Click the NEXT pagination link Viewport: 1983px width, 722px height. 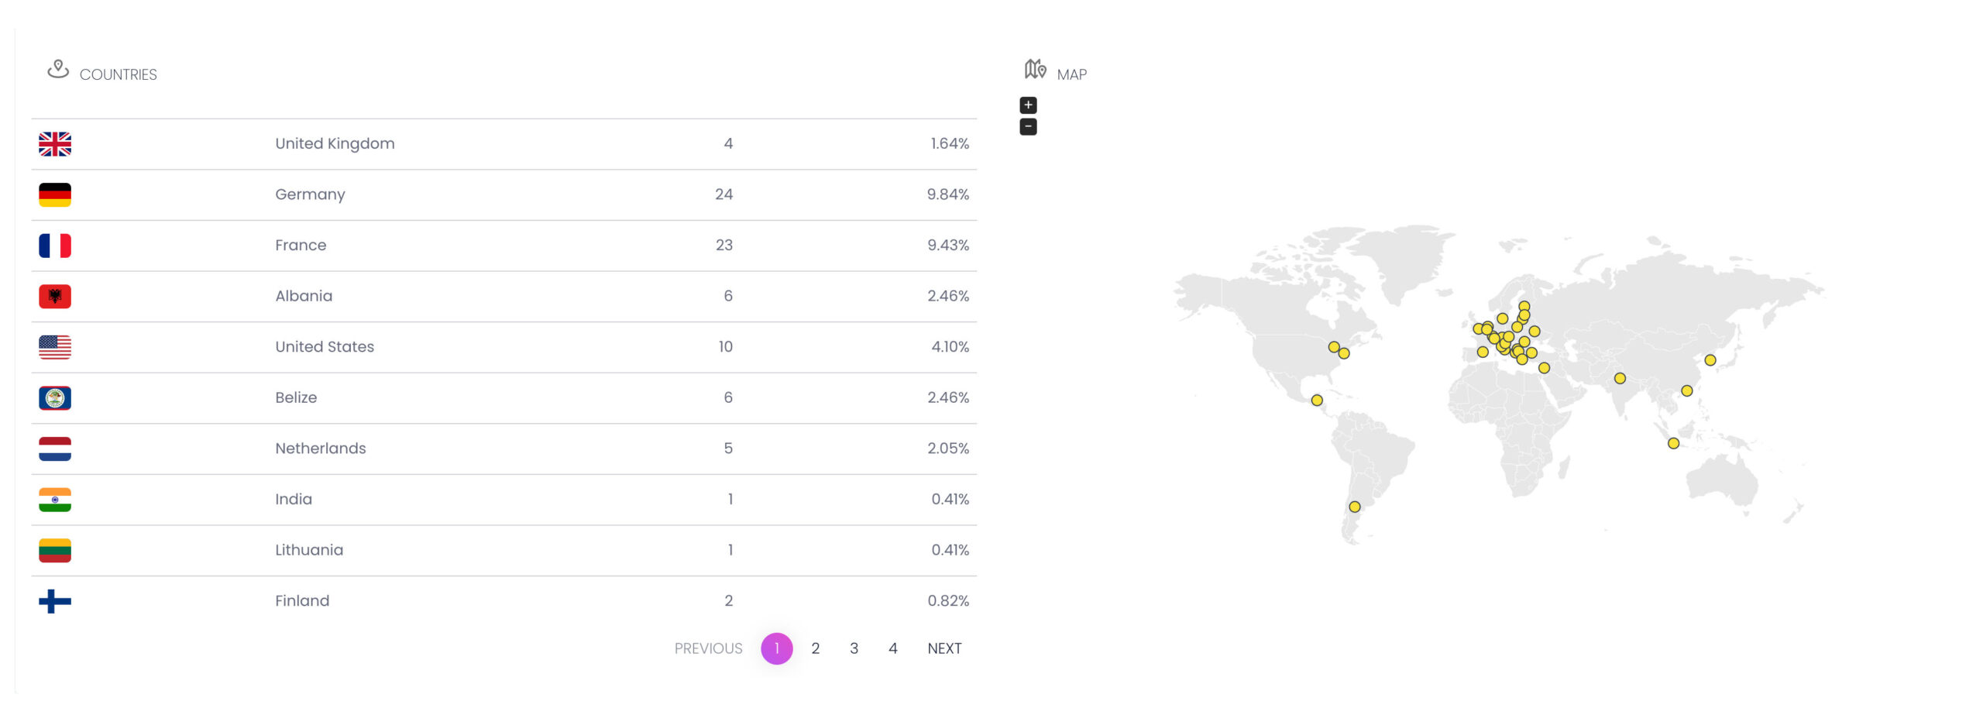[x=944, y=648]
